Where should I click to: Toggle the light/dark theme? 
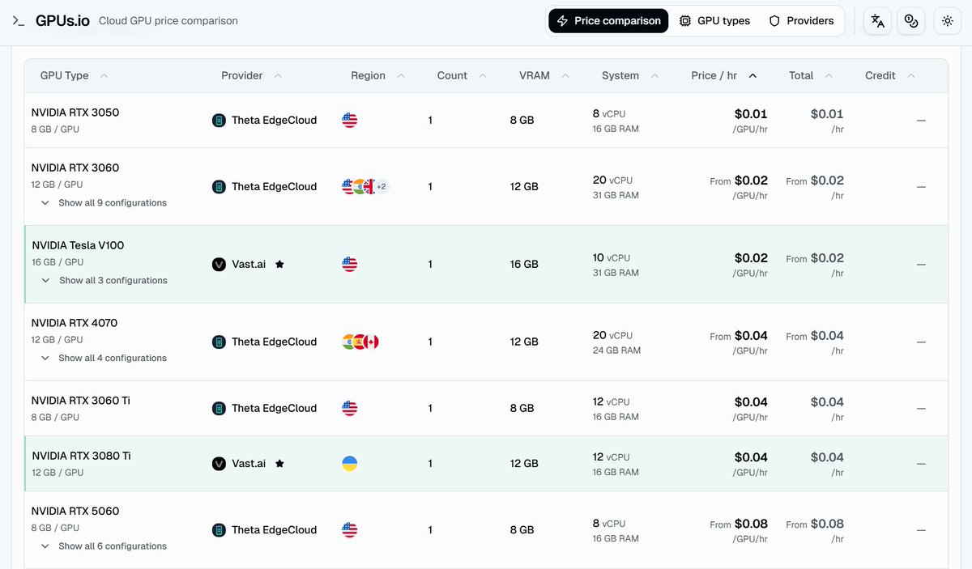[948, 21]
